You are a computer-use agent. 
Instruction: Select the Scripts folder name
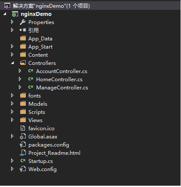click(x=37, y=112)
